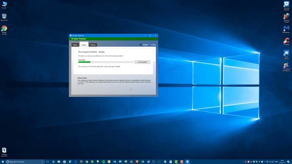Open This PC desktop icon
The height and width of the screenshot is (164, 292).
pos(4,5)
